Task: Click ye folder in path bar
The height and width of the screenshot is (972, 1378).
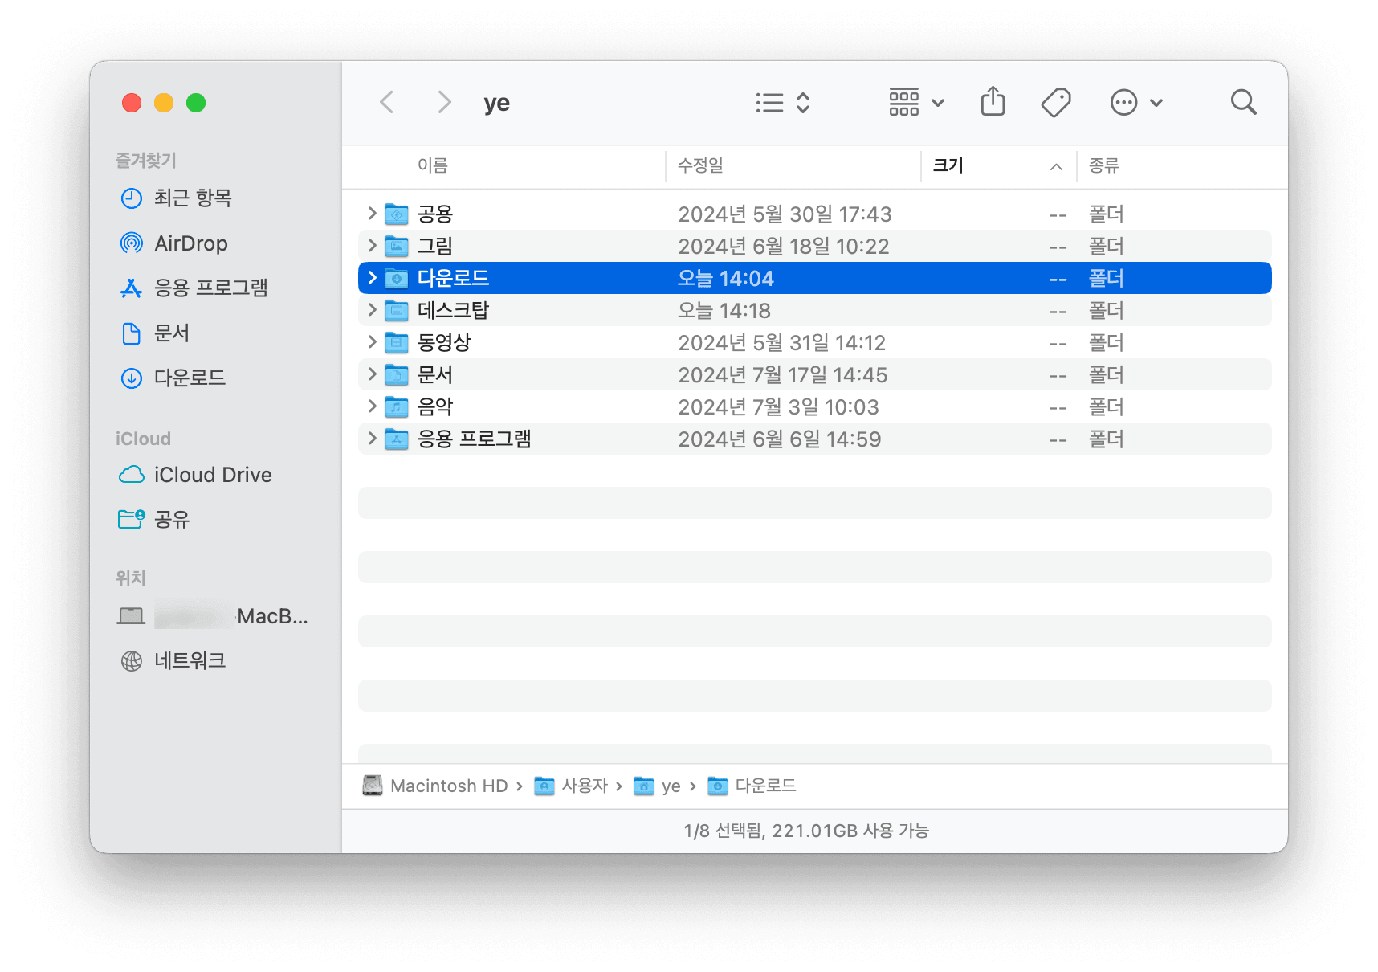Action: click(657, 786)
